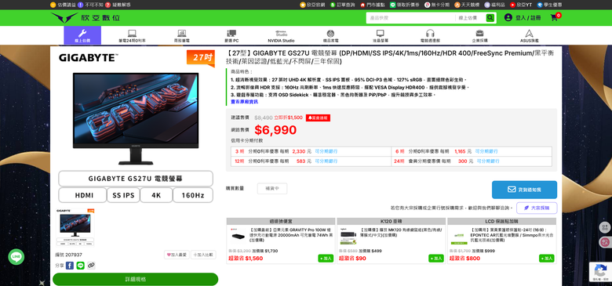Click 加入最愛 heart button

coord(177,255)
